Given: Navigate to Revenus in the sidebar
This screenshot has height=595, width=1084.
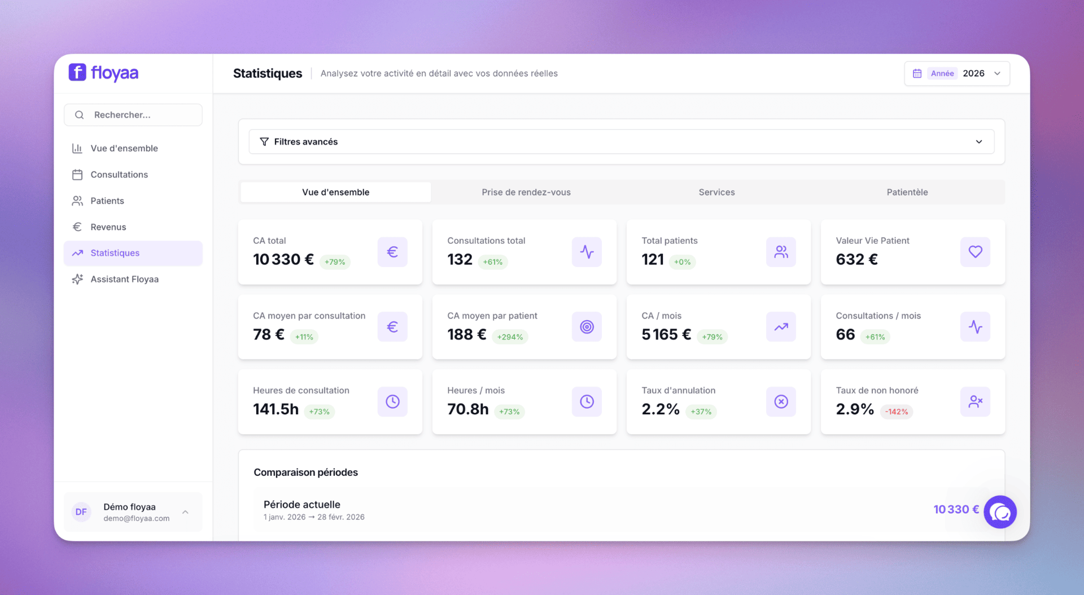Looking at the screenshot, I should coord(108,227).
